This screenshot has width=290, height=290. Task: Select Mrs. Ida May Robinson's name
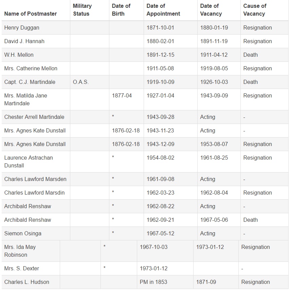(x=20, y=251)
